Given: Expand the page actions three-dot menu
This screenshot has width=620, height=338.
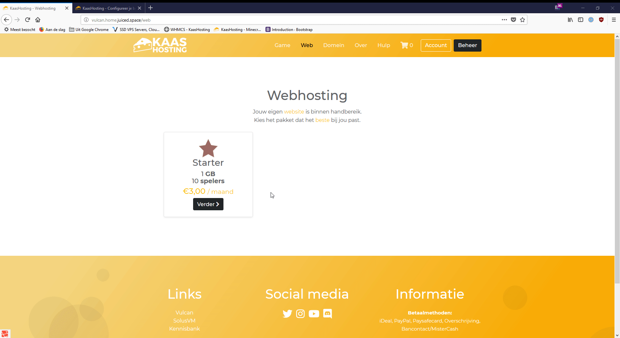Looking at the screenshot, I should click(504, 20).
